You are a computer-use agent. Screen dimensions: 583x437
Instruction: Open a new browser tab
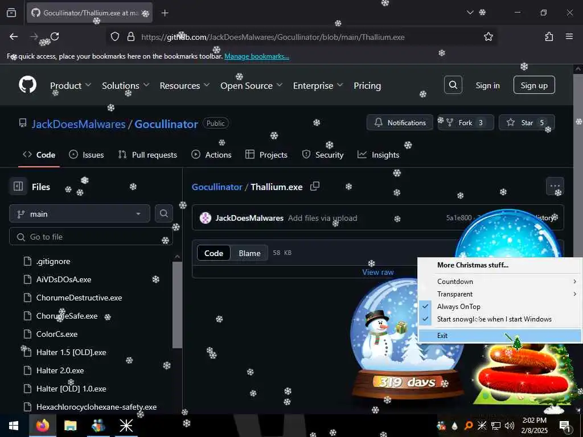165,13
